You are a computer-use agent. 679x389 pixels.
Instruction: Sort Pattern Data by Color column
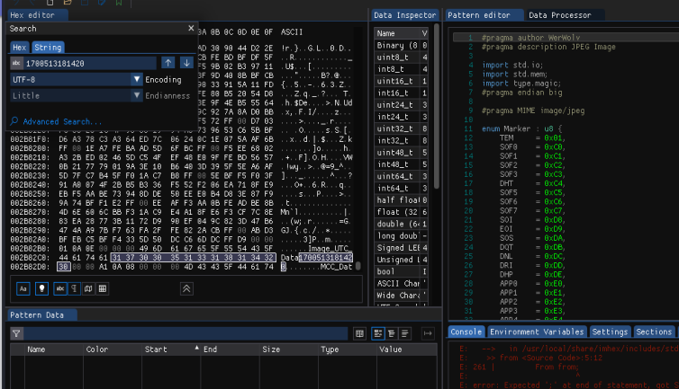(x=113, y=349)
